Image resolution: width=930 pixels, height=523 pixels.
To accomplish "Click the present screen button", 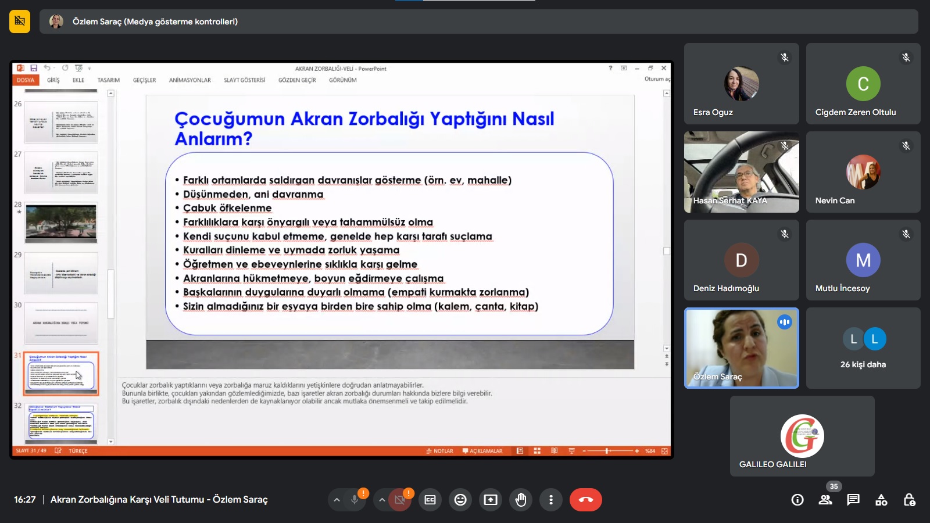I will pyautogui.click(x=491, y=500).
